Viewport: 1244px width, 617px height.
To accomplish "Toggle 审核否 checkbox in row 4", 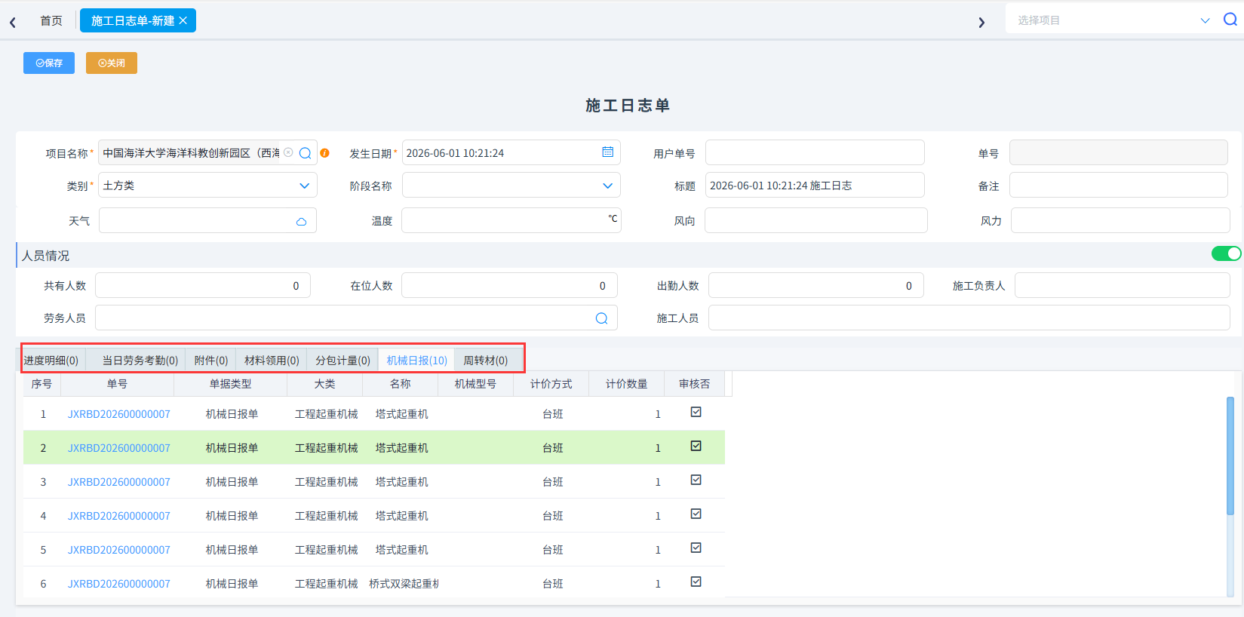I will 696,514.
